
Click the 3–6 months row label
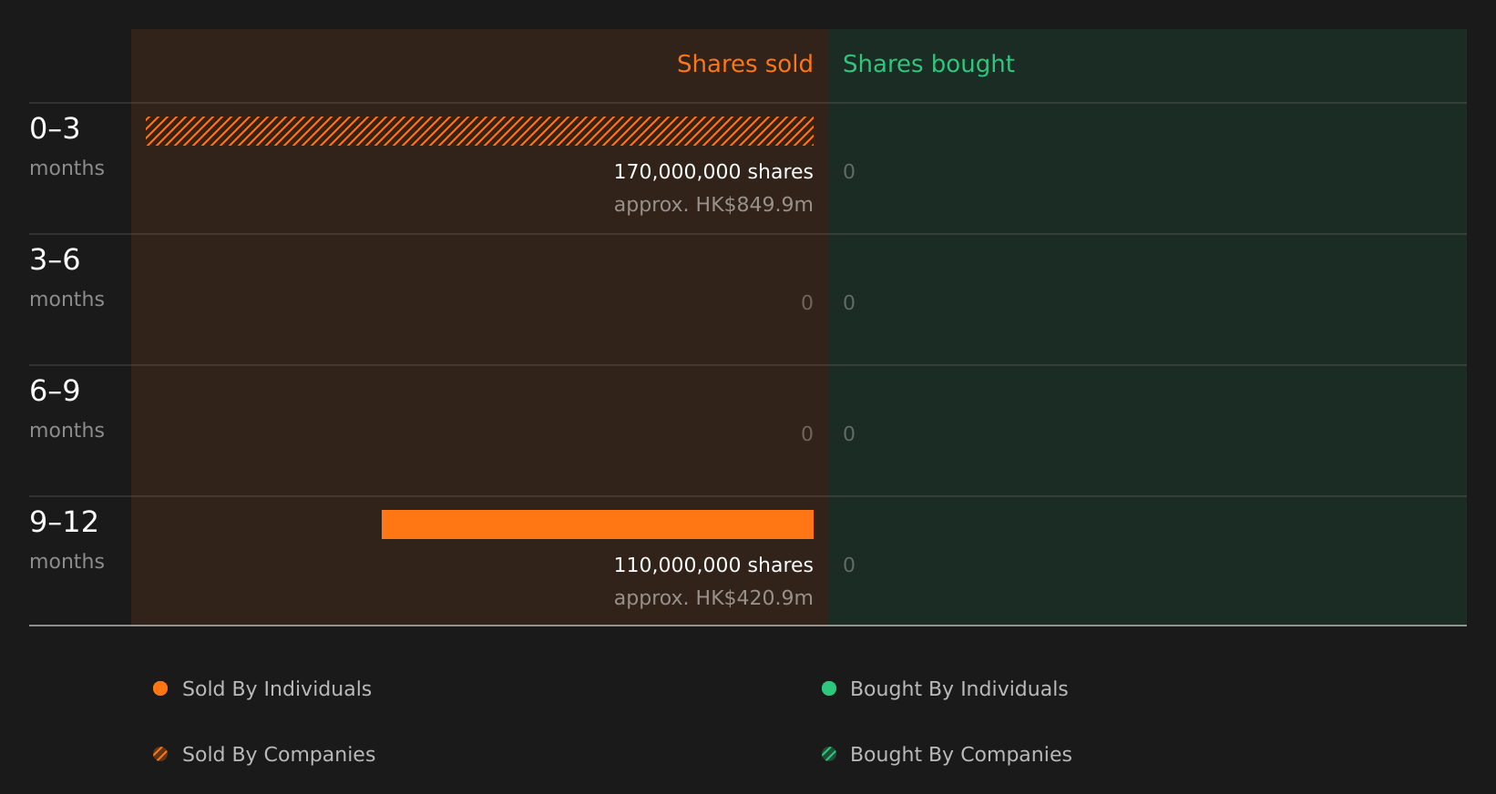[67, 278]
